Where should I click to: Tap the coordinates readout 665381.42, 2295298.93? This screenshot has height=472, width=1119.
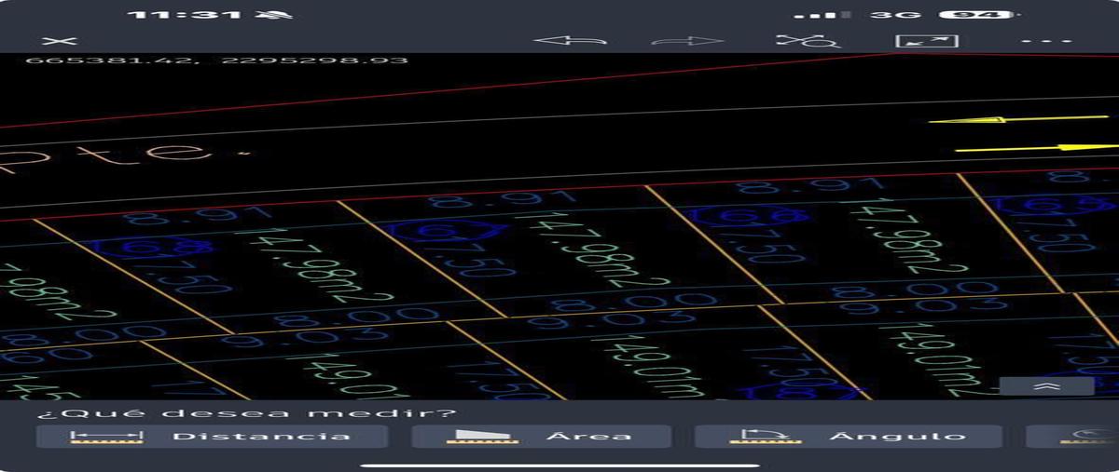click(216, 61)
